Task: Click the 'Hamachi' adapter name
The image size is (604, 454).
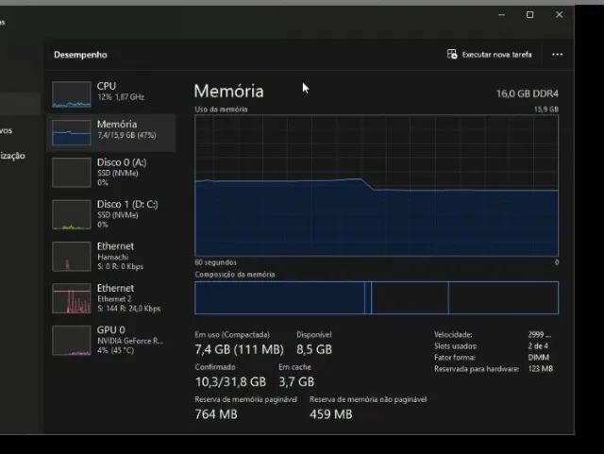Action: (x=113, y=257)
